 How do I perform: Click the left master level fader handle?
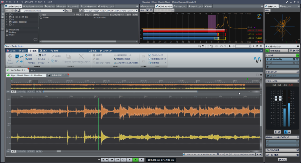pyautogui.click(x=276, y=99)
